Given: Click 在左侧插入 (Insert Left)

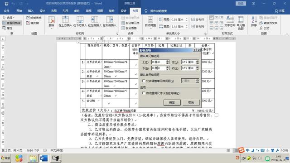Looking at the screenshot, I should click(95, 22).
